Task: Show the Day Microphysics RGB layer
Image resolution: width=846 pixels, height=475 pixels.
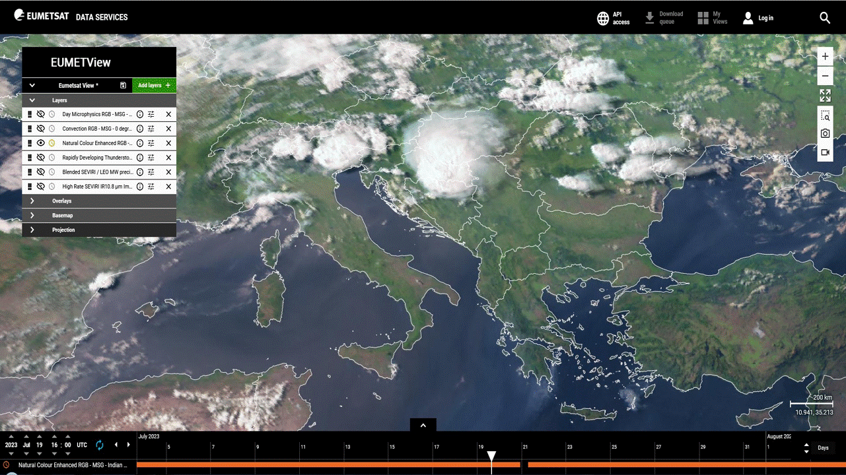Action: [x=41, y=114]
